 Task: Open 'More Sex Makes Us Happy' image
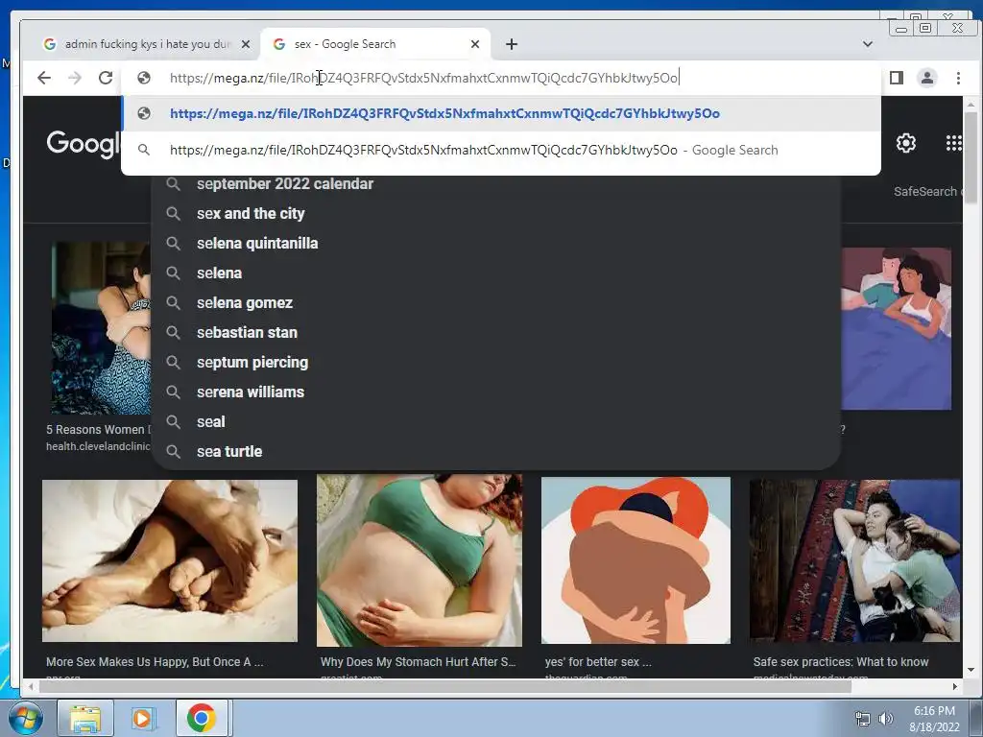169,560
